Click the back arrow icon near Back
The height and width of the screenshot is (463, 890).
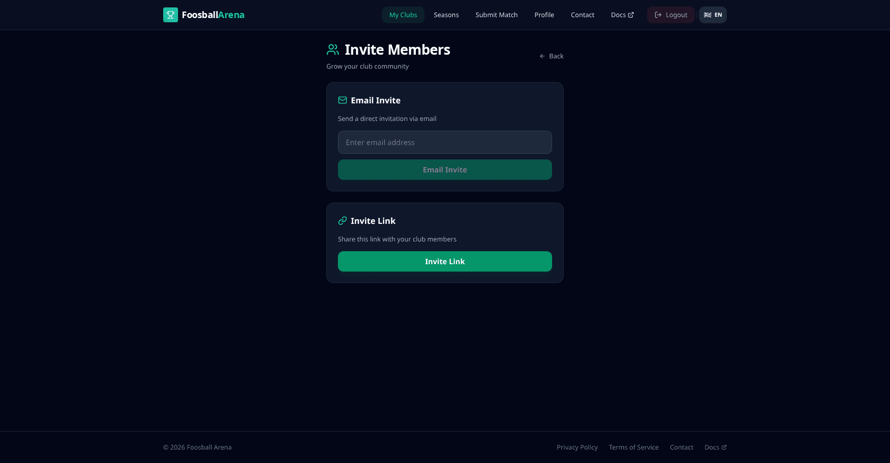pos(542,56)
